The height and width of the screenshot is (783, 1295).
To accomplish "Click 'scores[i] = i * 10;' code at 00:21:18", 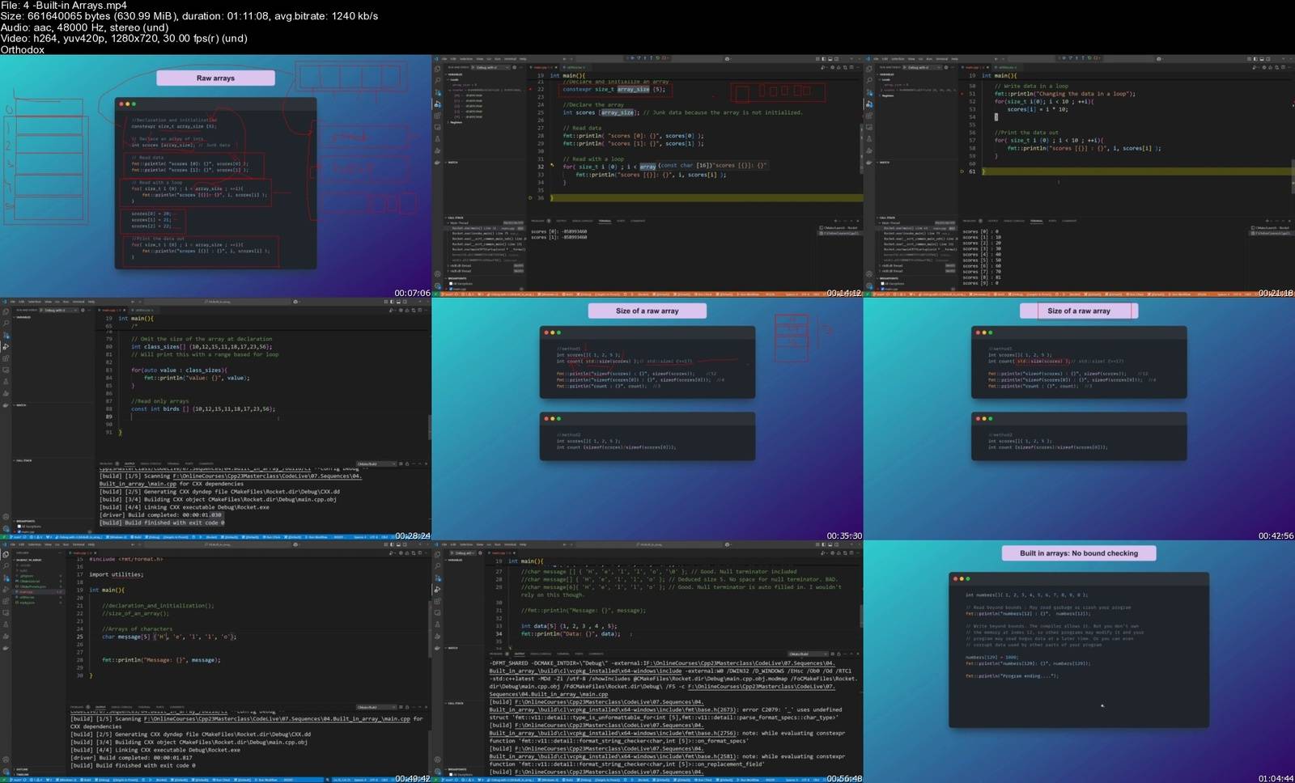I will click(x=1038, y=109).
